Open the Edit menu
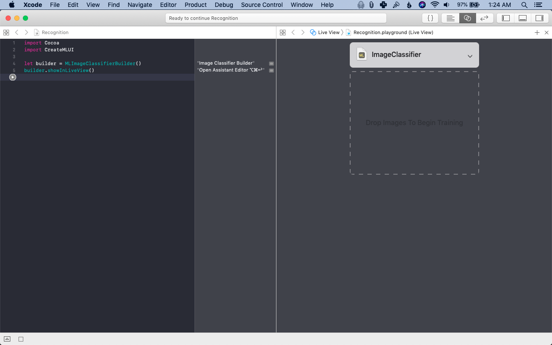The width and height of the screenshot is (552, 345). [73, 5]
